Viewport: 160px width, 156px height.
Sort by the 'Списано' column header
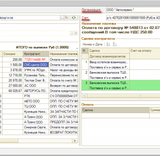[13, 54]
